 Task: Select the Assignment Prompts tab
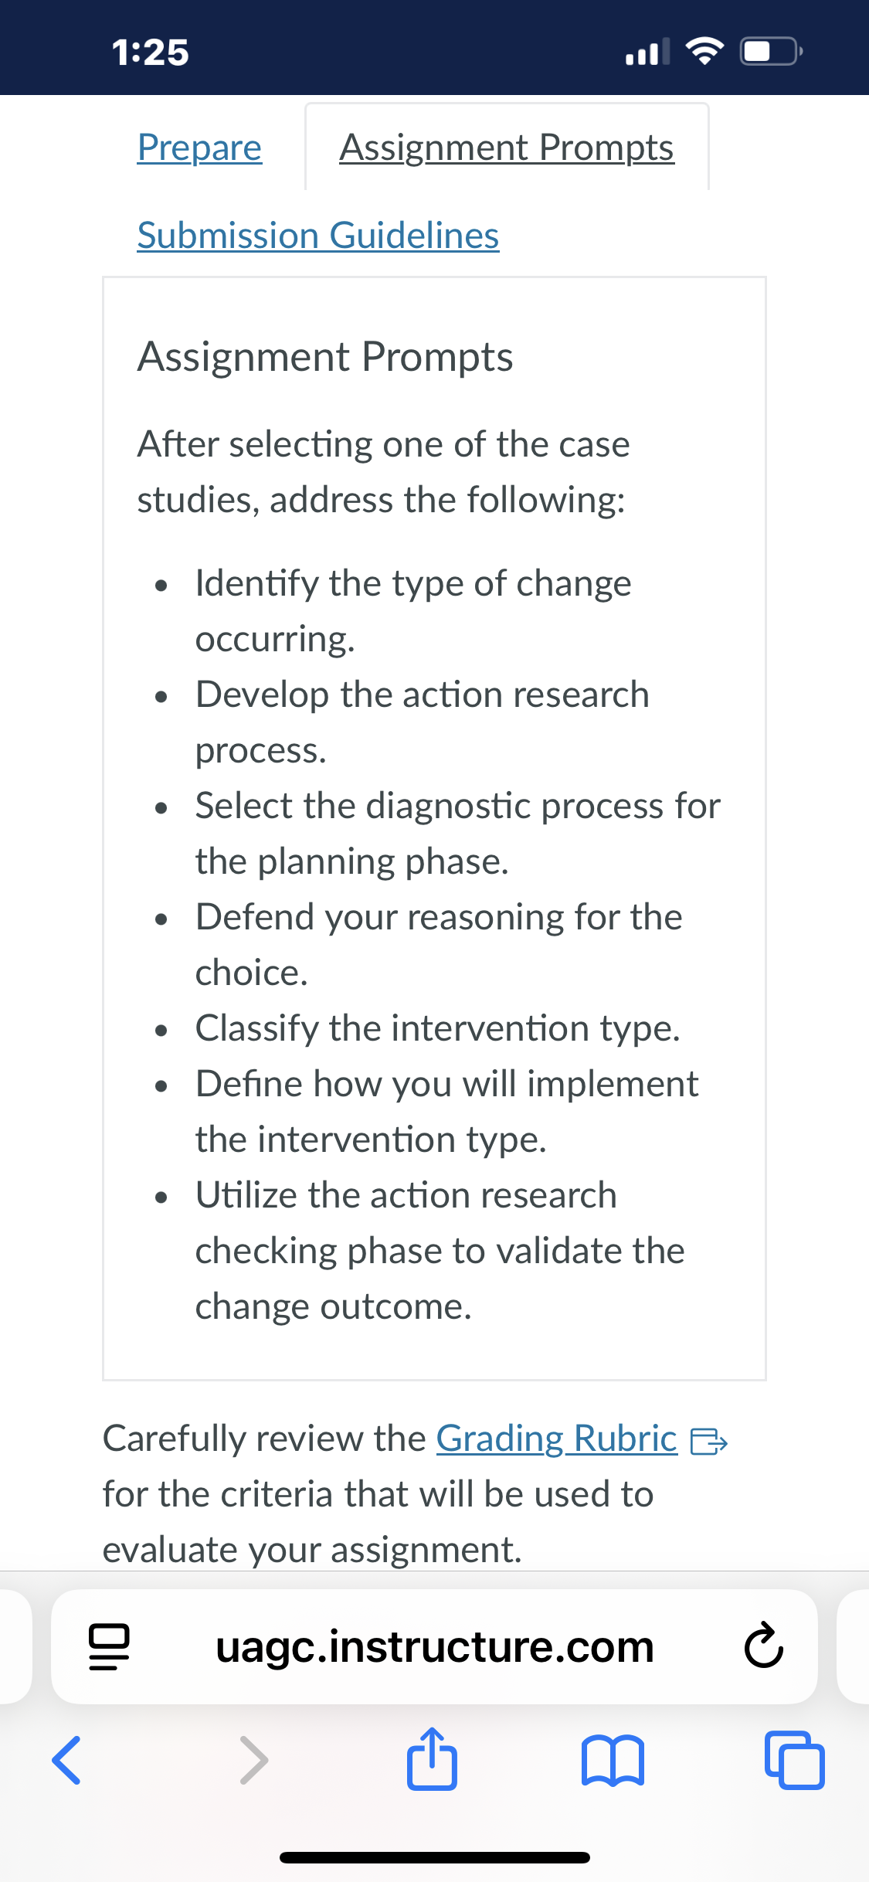point(507,148)
